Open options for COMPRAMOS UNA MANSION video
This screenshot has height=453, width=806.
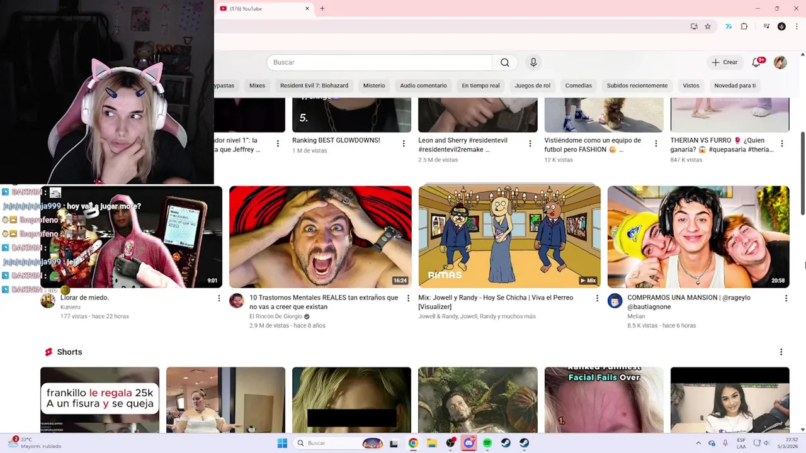coord(786,298)
